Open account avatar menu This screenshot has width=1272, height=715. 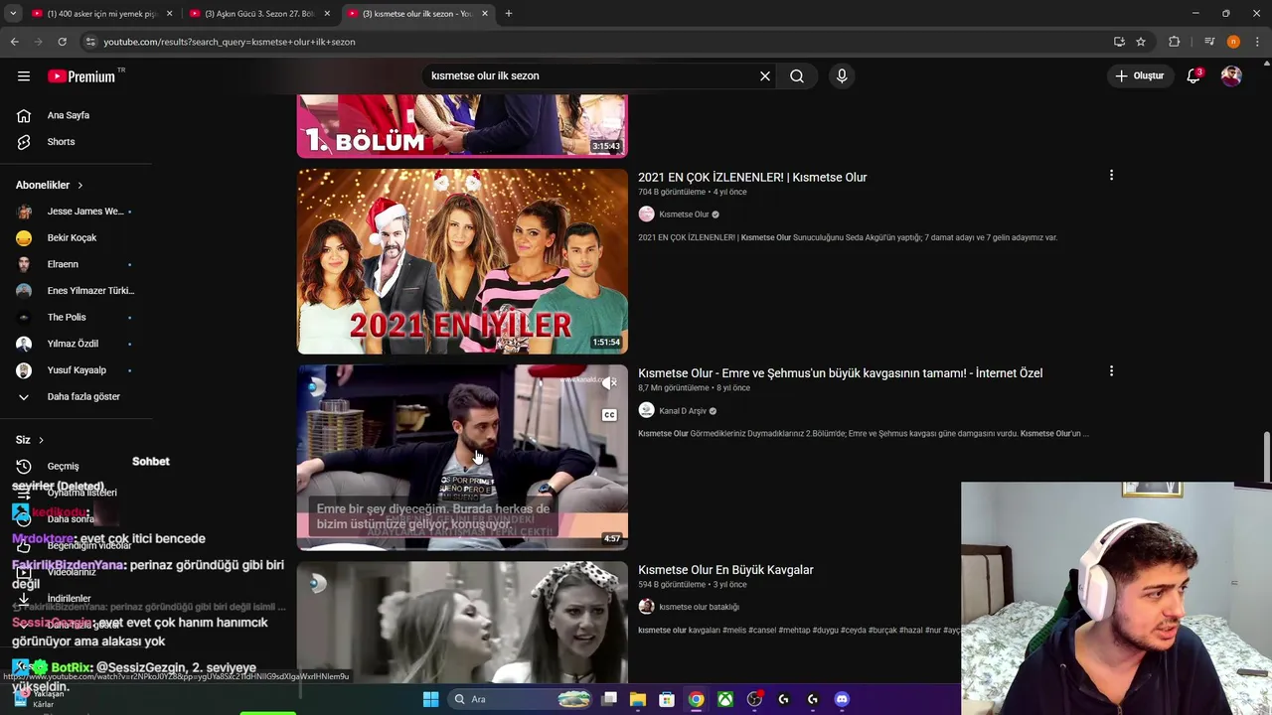[x=1231, y=75]
